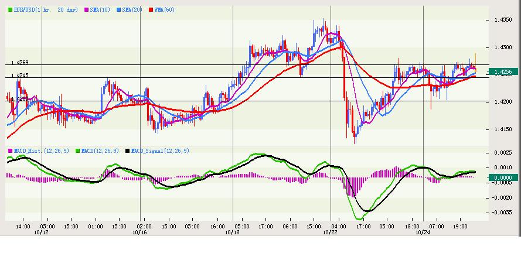The width and height of the screenshot is (521, 253).
Task: Click the blue SMA(20) legend swatch
Action: (x=118, y=10)
